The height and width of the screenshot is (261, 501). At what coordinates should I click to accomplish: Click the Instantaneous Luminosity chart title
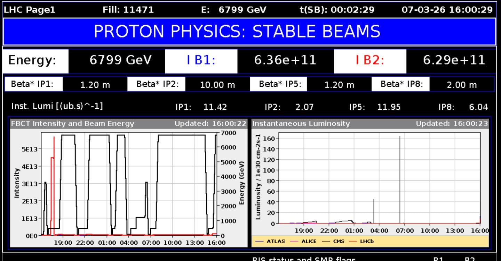(x=301, y=124)
